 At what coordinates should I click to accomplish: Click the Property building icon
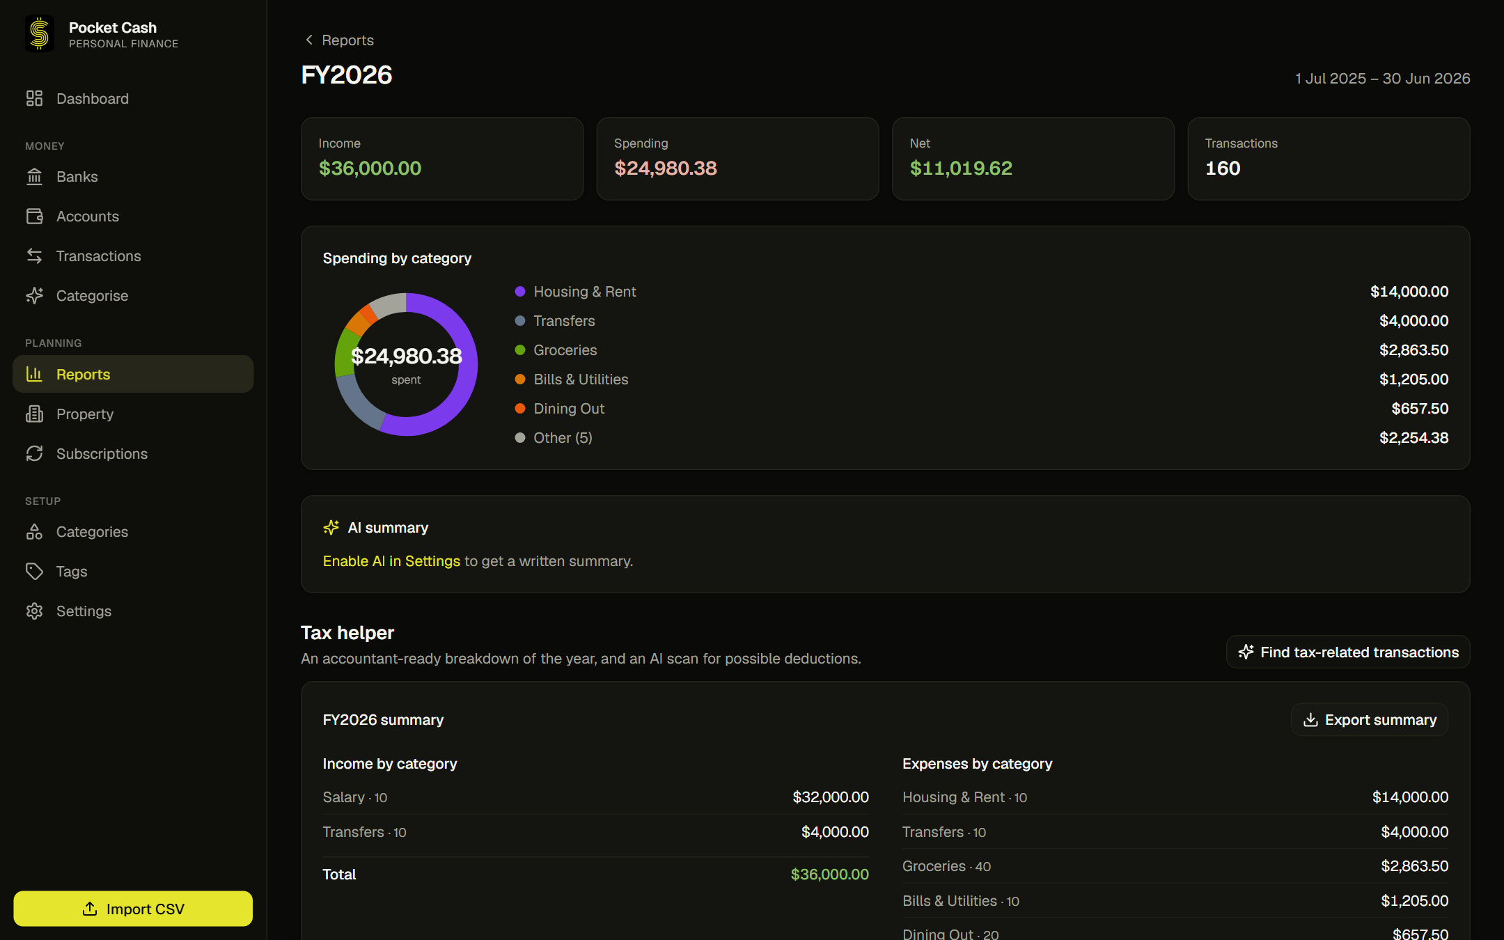pyautogui.click(x=34, y=414)
